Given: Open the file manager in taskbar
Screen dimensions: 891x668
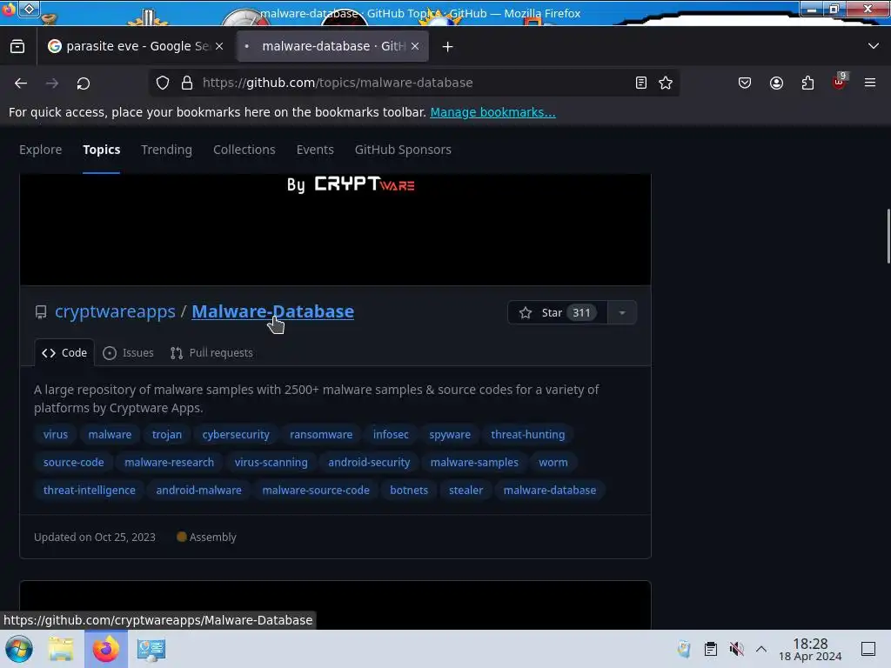Looking at the screenshot, I should tap(61, 649).
